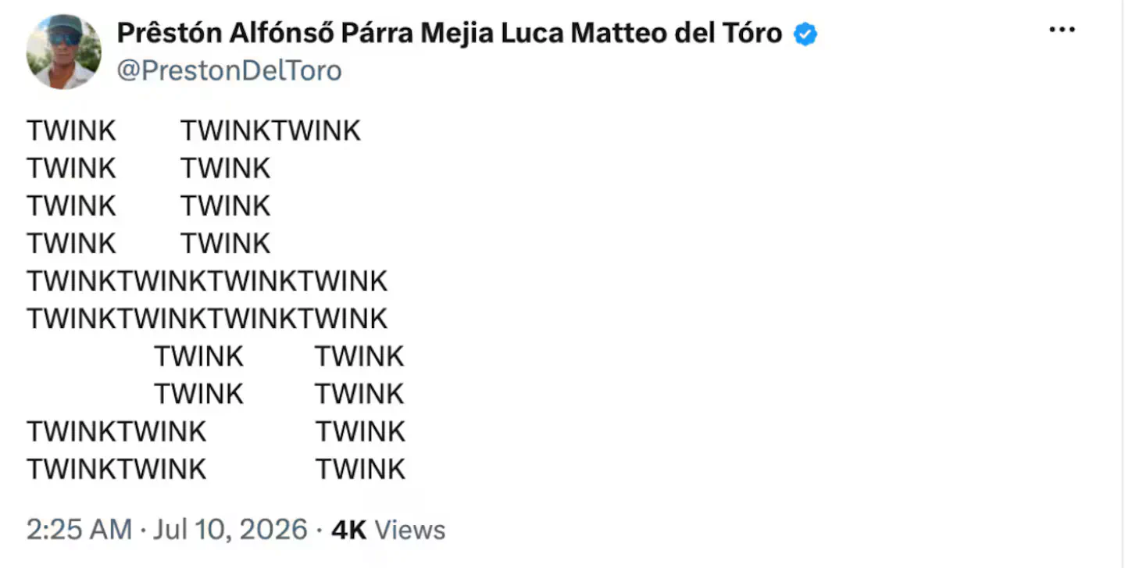The width and height of the screenshot is (1125, 568).
Task: View the 4K Views count
Action: pos(387,530)
